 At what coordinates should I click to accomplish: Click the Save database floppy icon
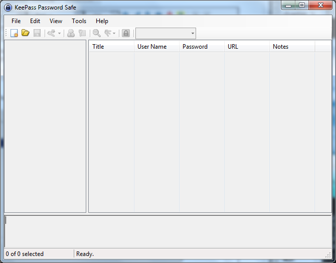37,33
